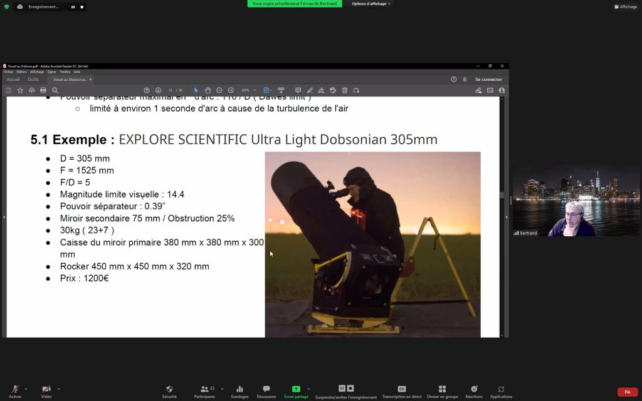This screenshot has width=642, height=401.
Task: Rotate the page with the rotate icon
Action: click(x=356, y=90)
